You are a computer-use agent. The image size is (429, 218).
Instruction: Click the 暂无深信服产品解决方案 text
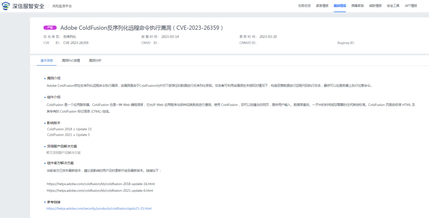[64, 153]
